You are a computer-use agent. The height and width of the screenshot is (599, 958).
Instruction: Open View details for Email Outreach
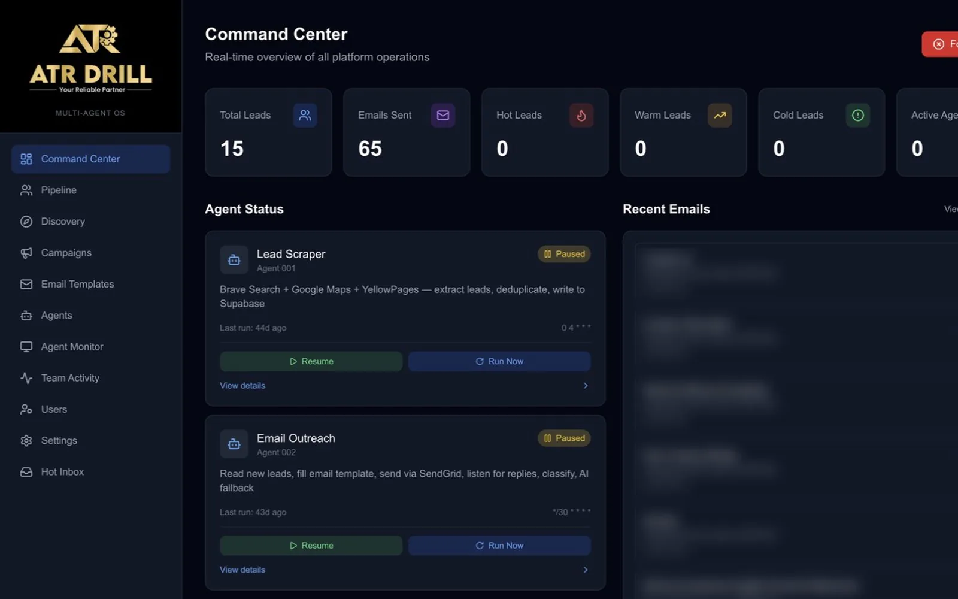coord(242,570)
